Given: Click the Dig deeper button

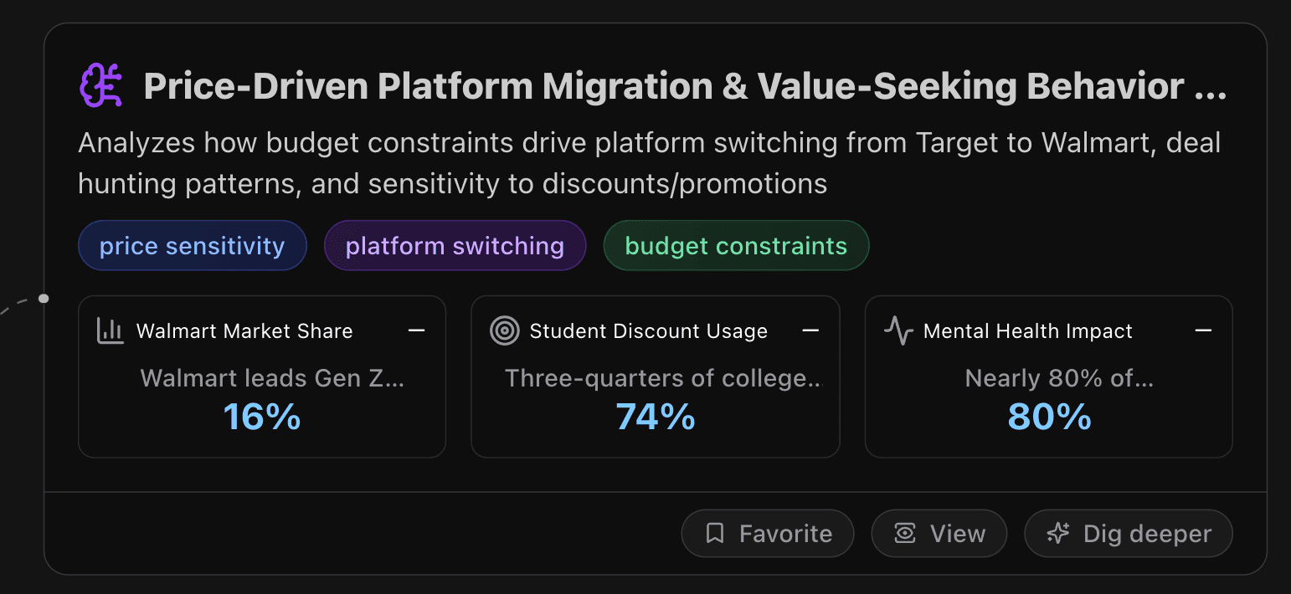Looking at the screenshot, I should tap(1128, 533).
